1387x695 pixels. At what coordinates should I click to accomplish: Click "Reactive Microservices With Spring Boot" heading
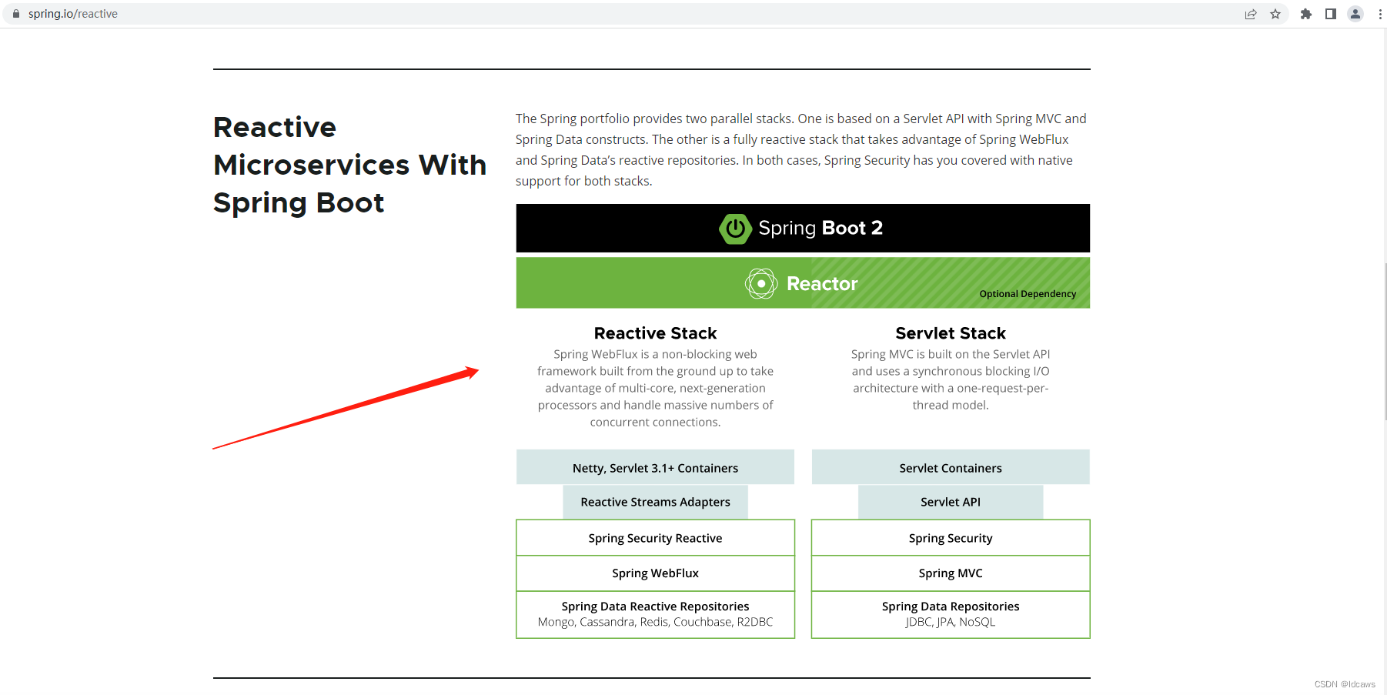coord(349,165)
